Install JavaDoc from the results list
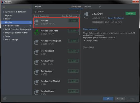 pos(73,21)
